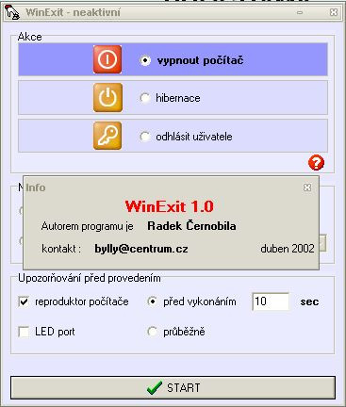Click the red power shutdown icon
The height and width of the screenshot is (407, 346).
(x=107, y=59)
